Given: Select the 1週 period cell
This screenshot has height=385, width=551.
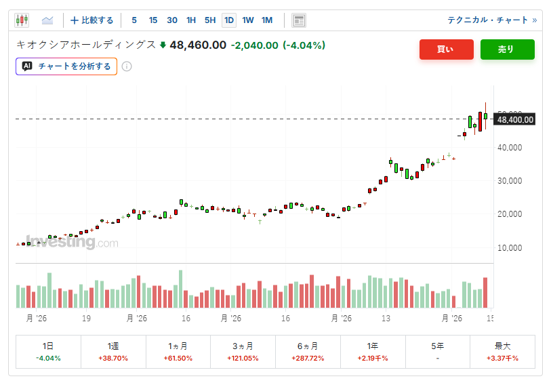Looking at the screenshot, I should point(113,352).
